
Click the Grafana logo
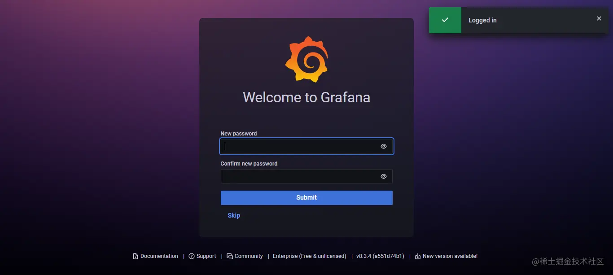coord(306,59)
